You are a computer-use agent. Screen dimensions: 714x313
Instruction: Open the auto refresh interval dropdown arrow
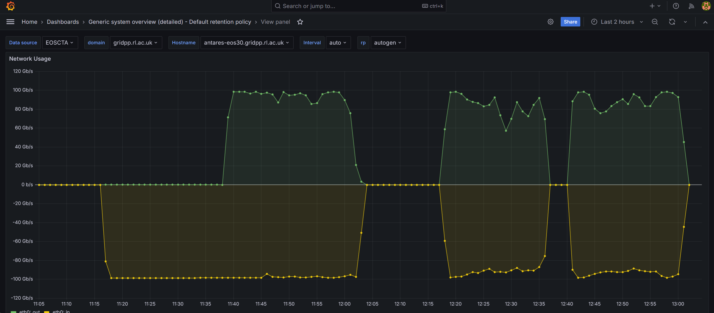pos(685,22)
